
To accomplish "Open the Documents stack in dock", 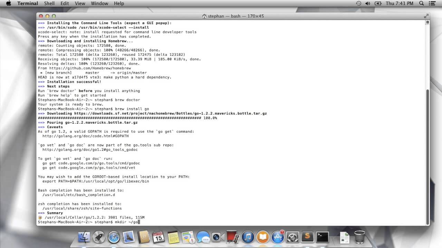I will pyautogui.click(x=345, y=237).
